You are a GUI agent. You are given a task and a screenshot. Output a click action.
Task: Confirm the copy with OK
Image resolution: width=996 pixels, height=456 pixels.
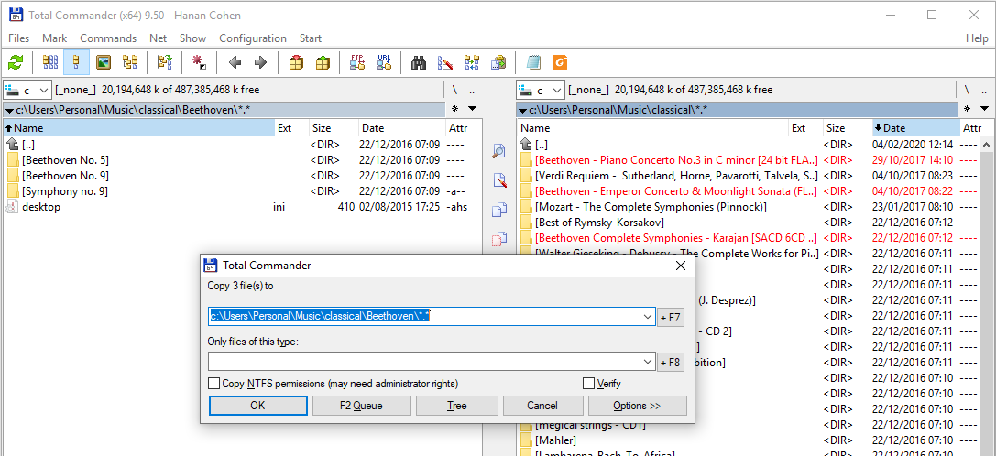point(257,406)
